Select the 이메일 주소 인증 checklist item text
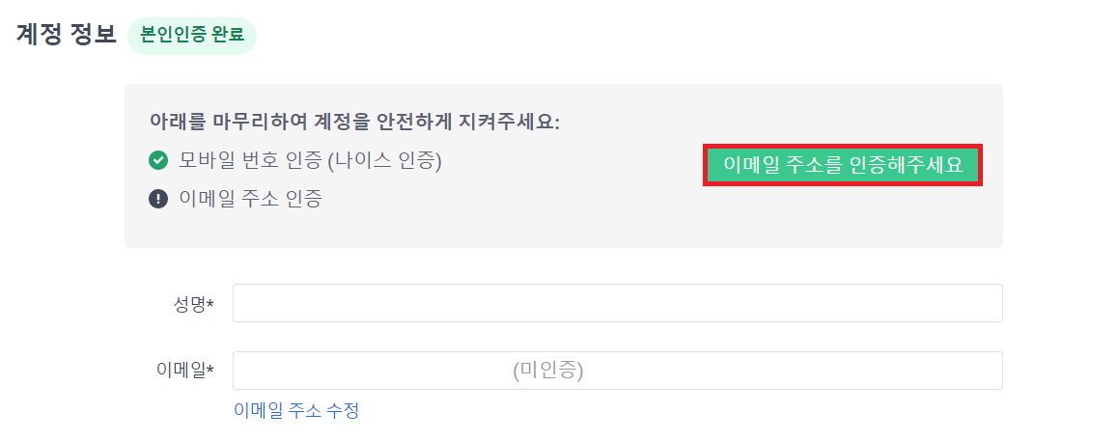This screenshot has width=1117, height=441. coord(250,199)
